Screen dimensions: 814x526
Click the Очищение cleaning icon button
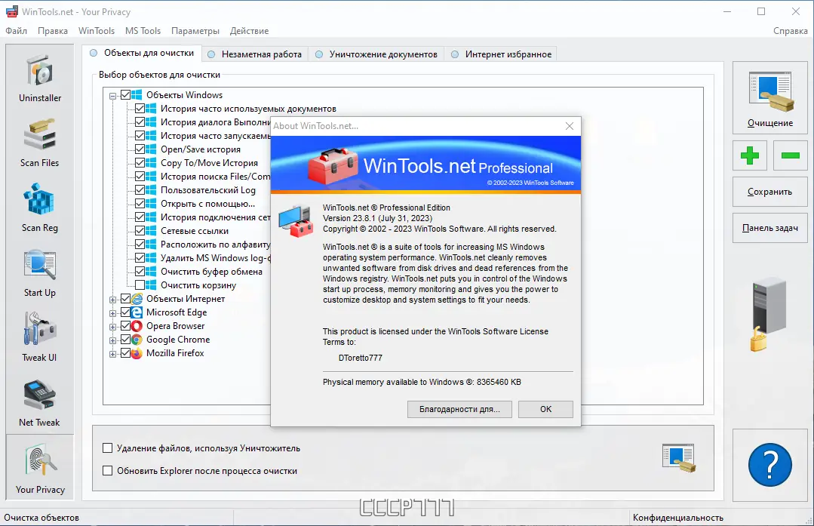click(770, 97)
